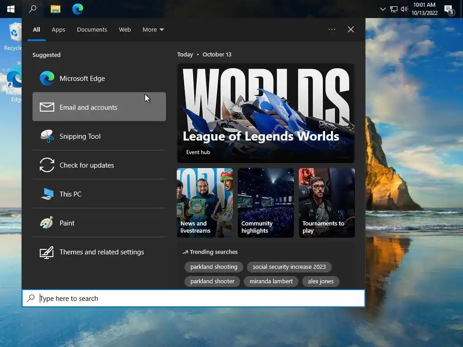Open the volume speaker tray icon

tap(404, 9)
